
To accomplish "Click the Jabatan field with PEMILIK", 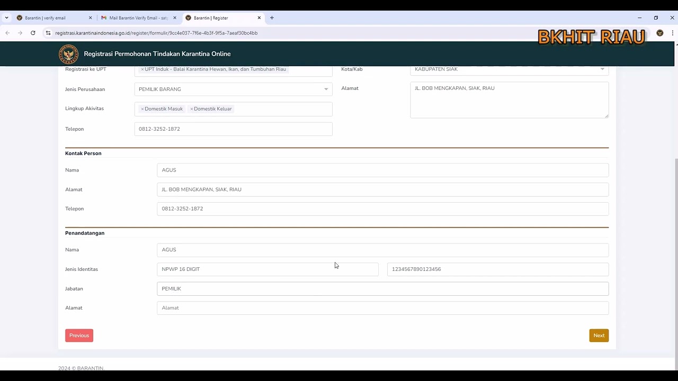I will click(x=383, y=289).
